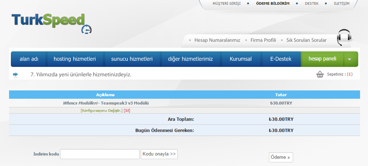Click the Ara Toplam ₺30.00TRY amount

(x=281, y=119)
